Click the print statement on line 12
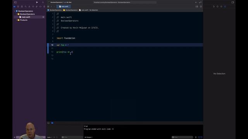Viewport: 248px width, 139px height. tap(65, 52)
